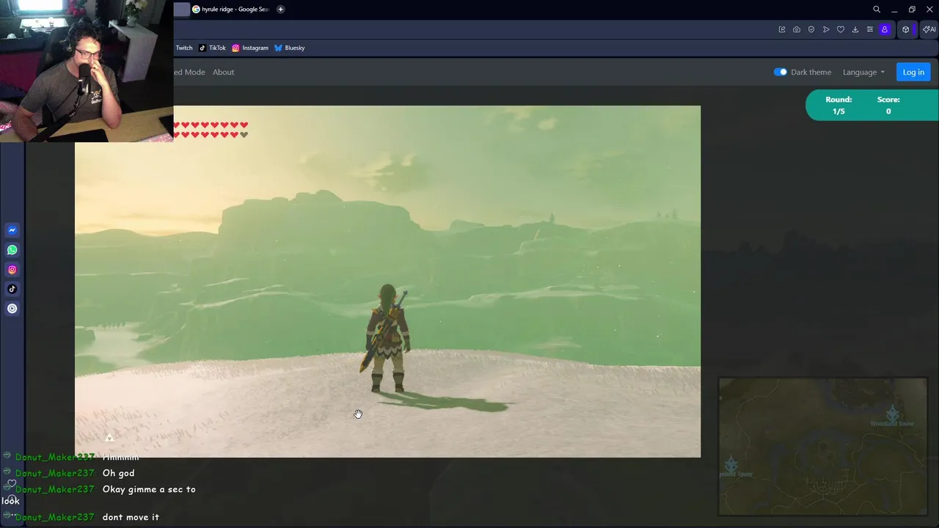The width and height of the screenshot is (939, 528).
Task: Click the send flow arrow icon
Action: (x=826, y=29)
